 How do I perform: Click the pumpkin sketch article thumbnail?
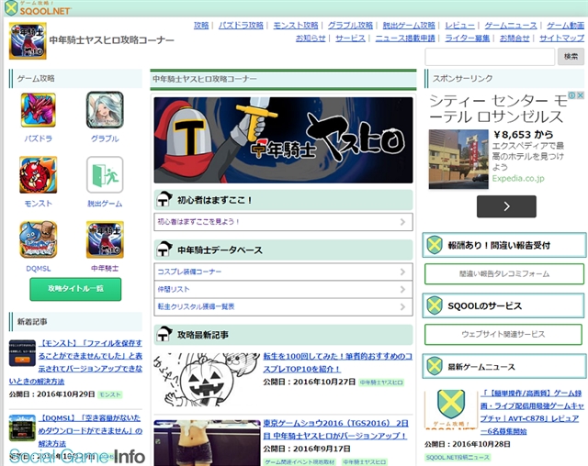click(x=206, y=380)
